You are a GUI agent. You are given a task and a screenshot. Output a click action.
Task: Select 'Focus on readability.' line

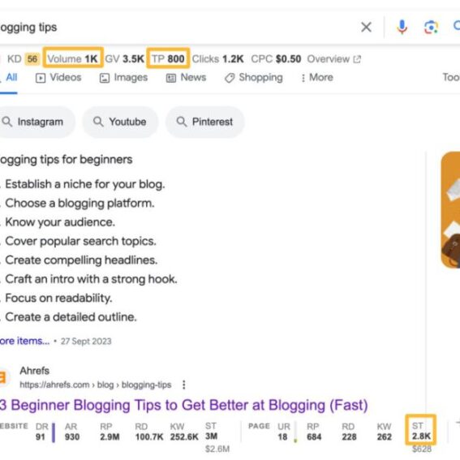coord(58,298)
